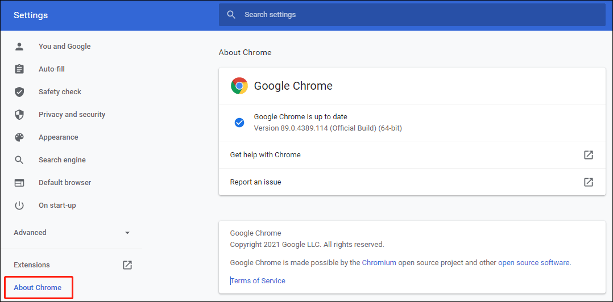The height and width of the screenshot is (302, 613).
Task: Open Privacy and security settings
Action: pyautogui.click(x=72, y=114)
